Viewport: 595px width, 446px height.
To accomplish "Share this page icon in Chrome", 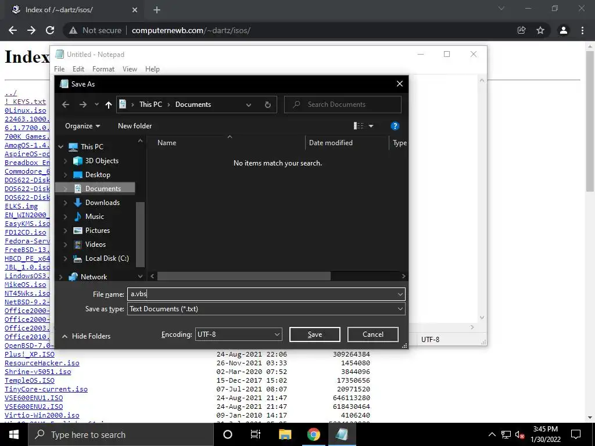I will (x=521, y=30).
